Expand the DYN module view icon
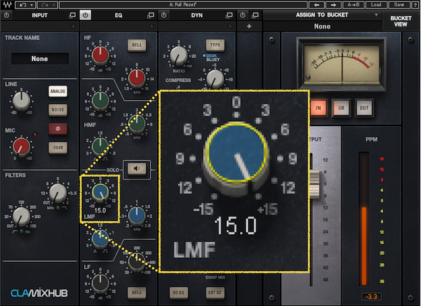Viewport: 421px width, 306px height. pyautogui.click(x=229, y=15)
